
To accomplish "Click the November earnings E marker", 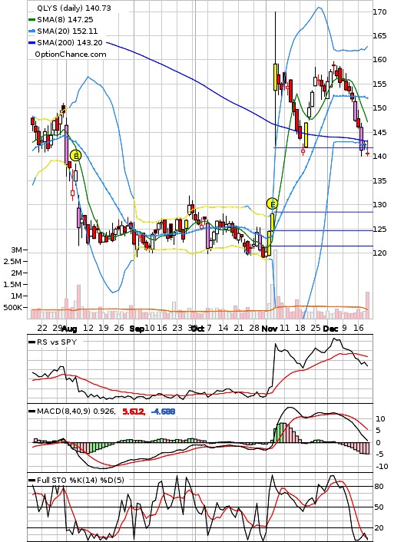I will 272,204.
